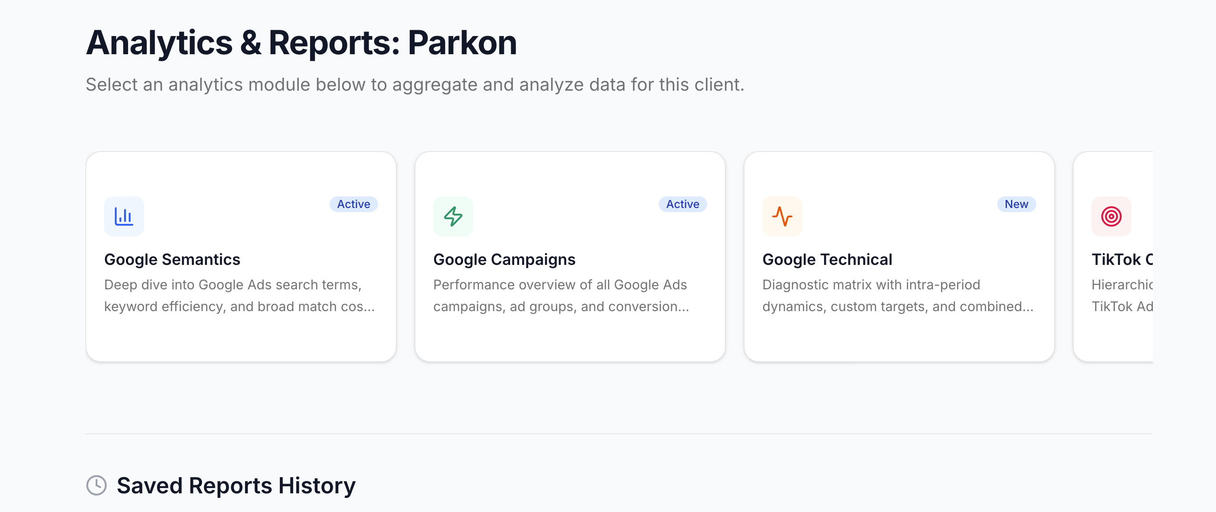Screen dimensions: 1216x512
Task: Expand the Saved Reports History section
Action: pyautogui.click(x=236, y=484)
